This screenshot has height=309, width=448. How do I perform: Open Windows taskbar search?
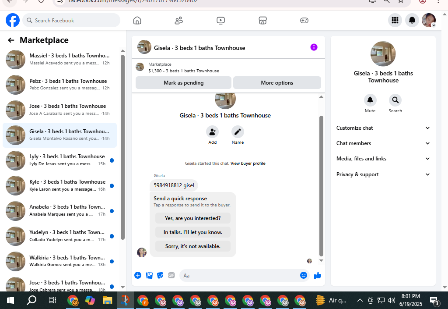coord(31,300)
